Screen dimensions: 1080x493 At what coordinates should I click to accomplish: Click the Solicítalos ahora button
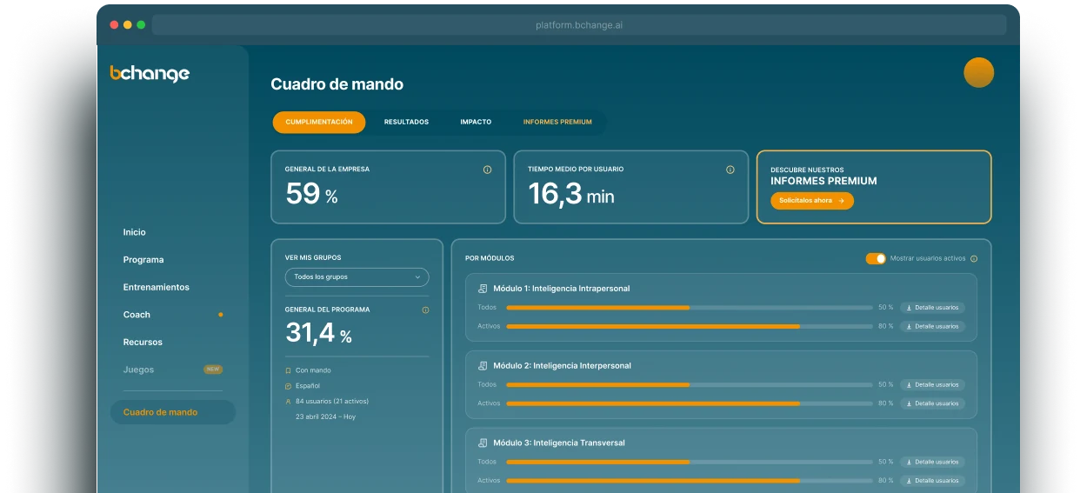tap(812, 201)
